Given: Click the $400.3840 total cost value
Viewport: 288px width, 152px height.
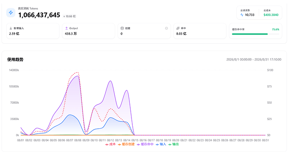Looking at the screenshot, I should point(271,15).
